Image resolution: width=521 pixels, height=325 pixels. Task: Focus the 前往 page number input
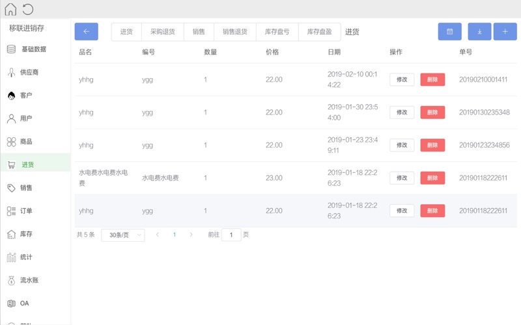pos(231,235)
